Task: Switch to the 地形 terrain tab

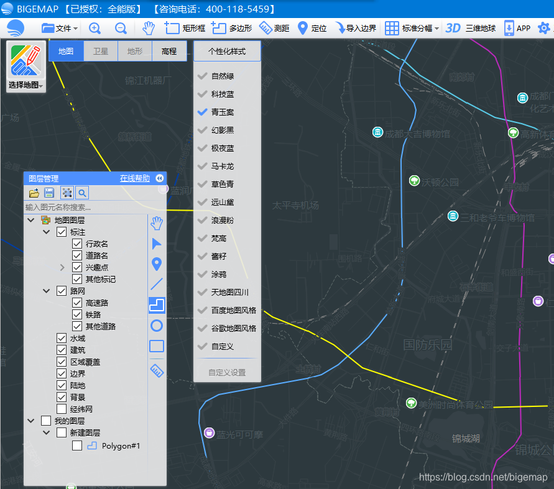Action: coord(135,51)
